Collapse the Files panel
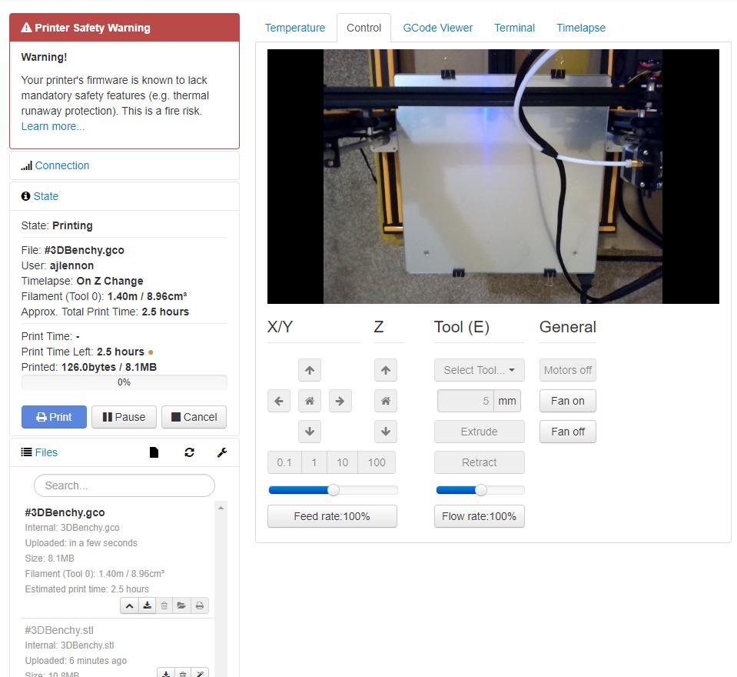This screenshot has width=737, height=677. click(x=46, y=452)
